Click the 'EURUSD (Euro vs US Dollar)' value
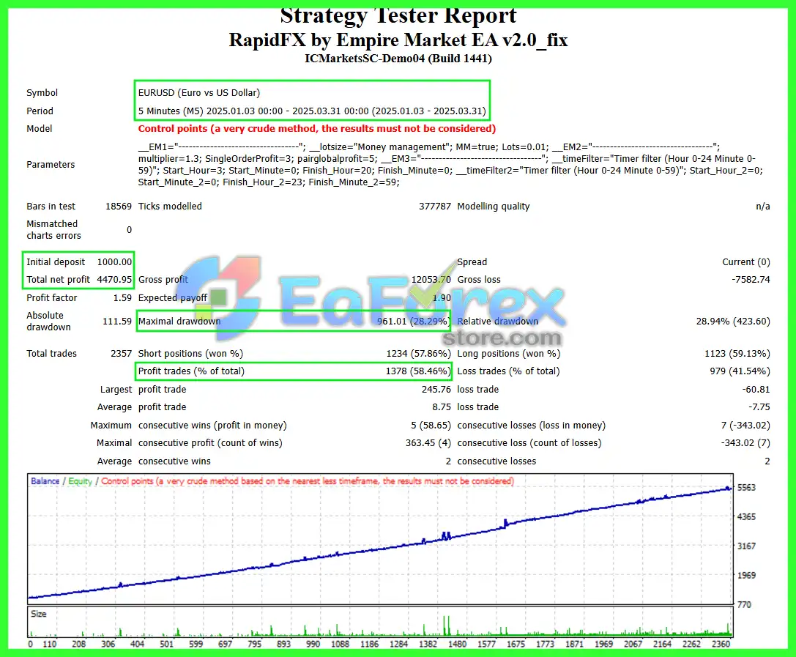 coord(199,93)
